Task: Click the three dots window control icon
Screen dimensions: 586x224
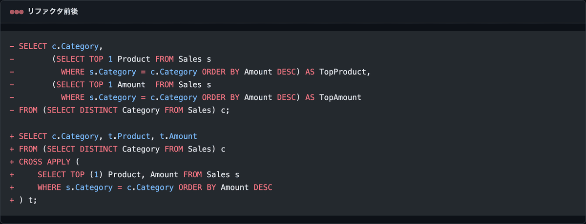Action: click(x=17, y=12)
